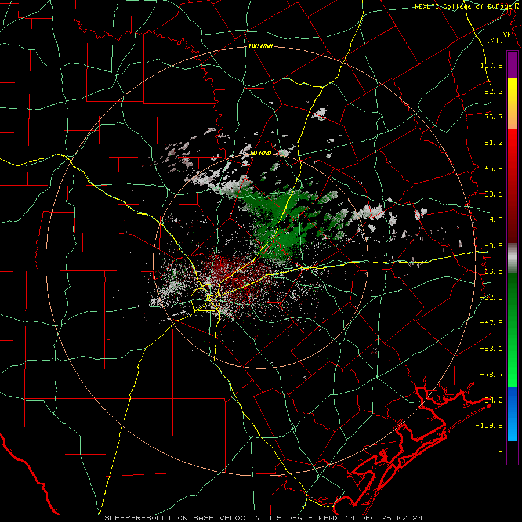The image size is (522, 522).
Task: Click the yellow-orange segment of the color bar
Action: pyautogui.click(x=512, y=103)
